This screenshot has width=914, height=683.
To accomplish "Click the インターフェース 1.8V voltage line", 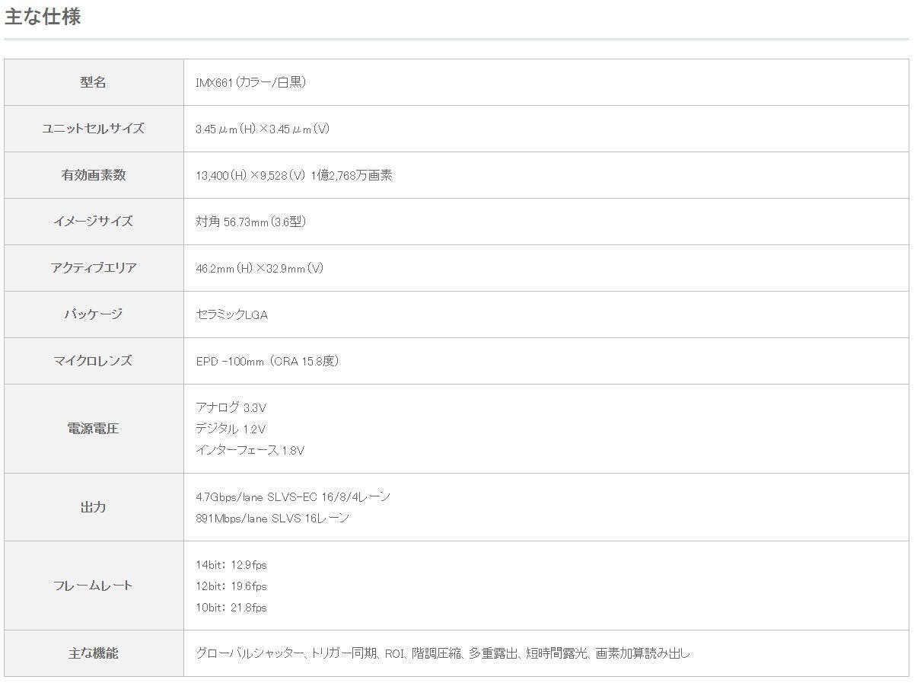I will click(x=250, y=450).
